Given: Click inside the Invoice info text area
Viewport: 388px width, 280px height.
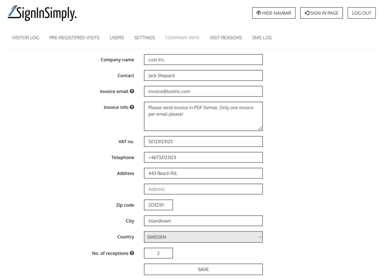Looking at the screenshot, I should pos(203,116).
